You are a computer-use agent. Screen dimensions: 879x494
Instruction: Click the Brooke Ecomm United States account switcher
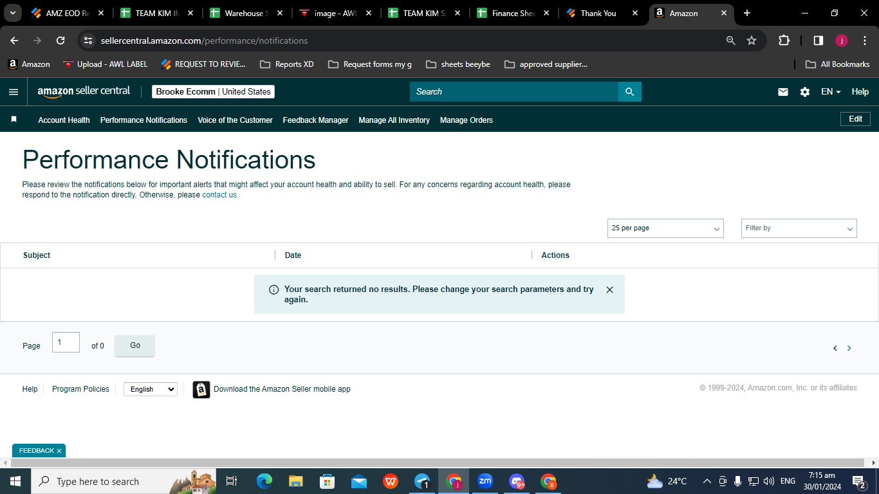pos(214,92)
